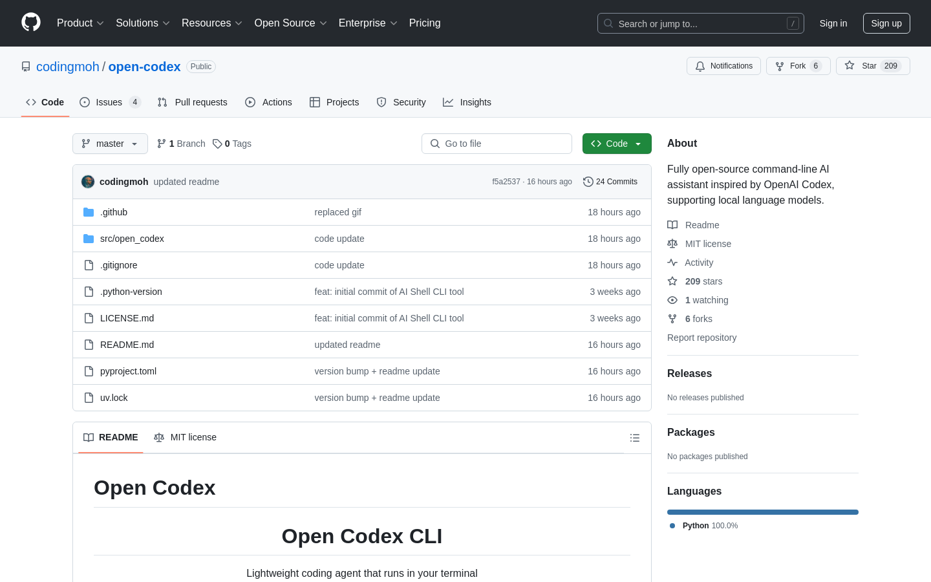The width and height of the screenshot is (931, 582).
Task: Open the Projects tab
Action: (x=334, y=102)
